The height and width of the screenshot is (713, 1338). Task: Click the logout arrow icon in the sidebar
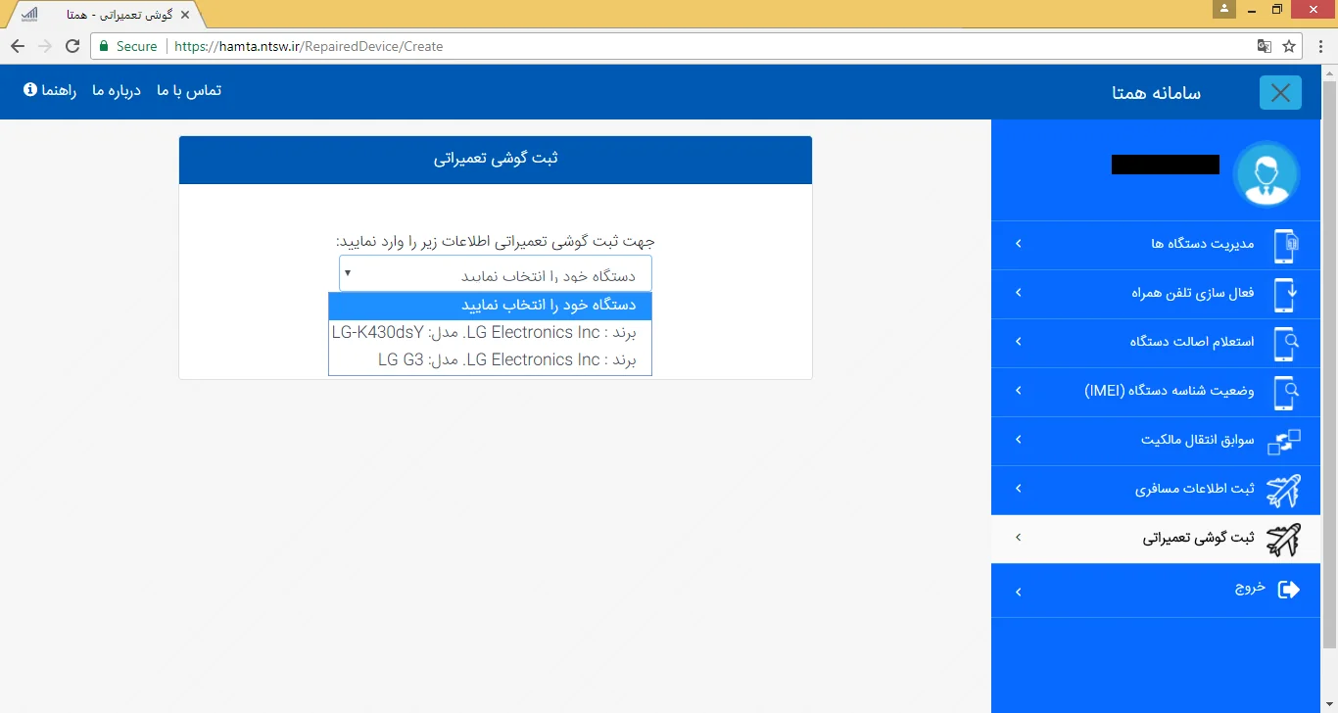tap(1287, 590)
